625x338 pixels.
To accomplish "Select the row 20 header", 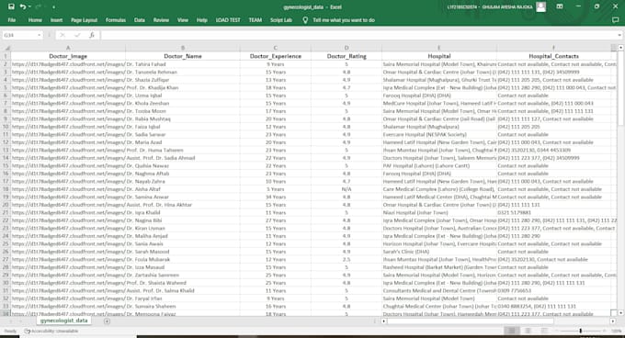I will point(6,205).
